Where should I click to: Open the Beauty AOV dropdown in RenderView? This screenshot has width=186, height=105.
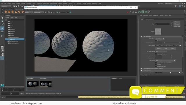[x=29, y=12]
